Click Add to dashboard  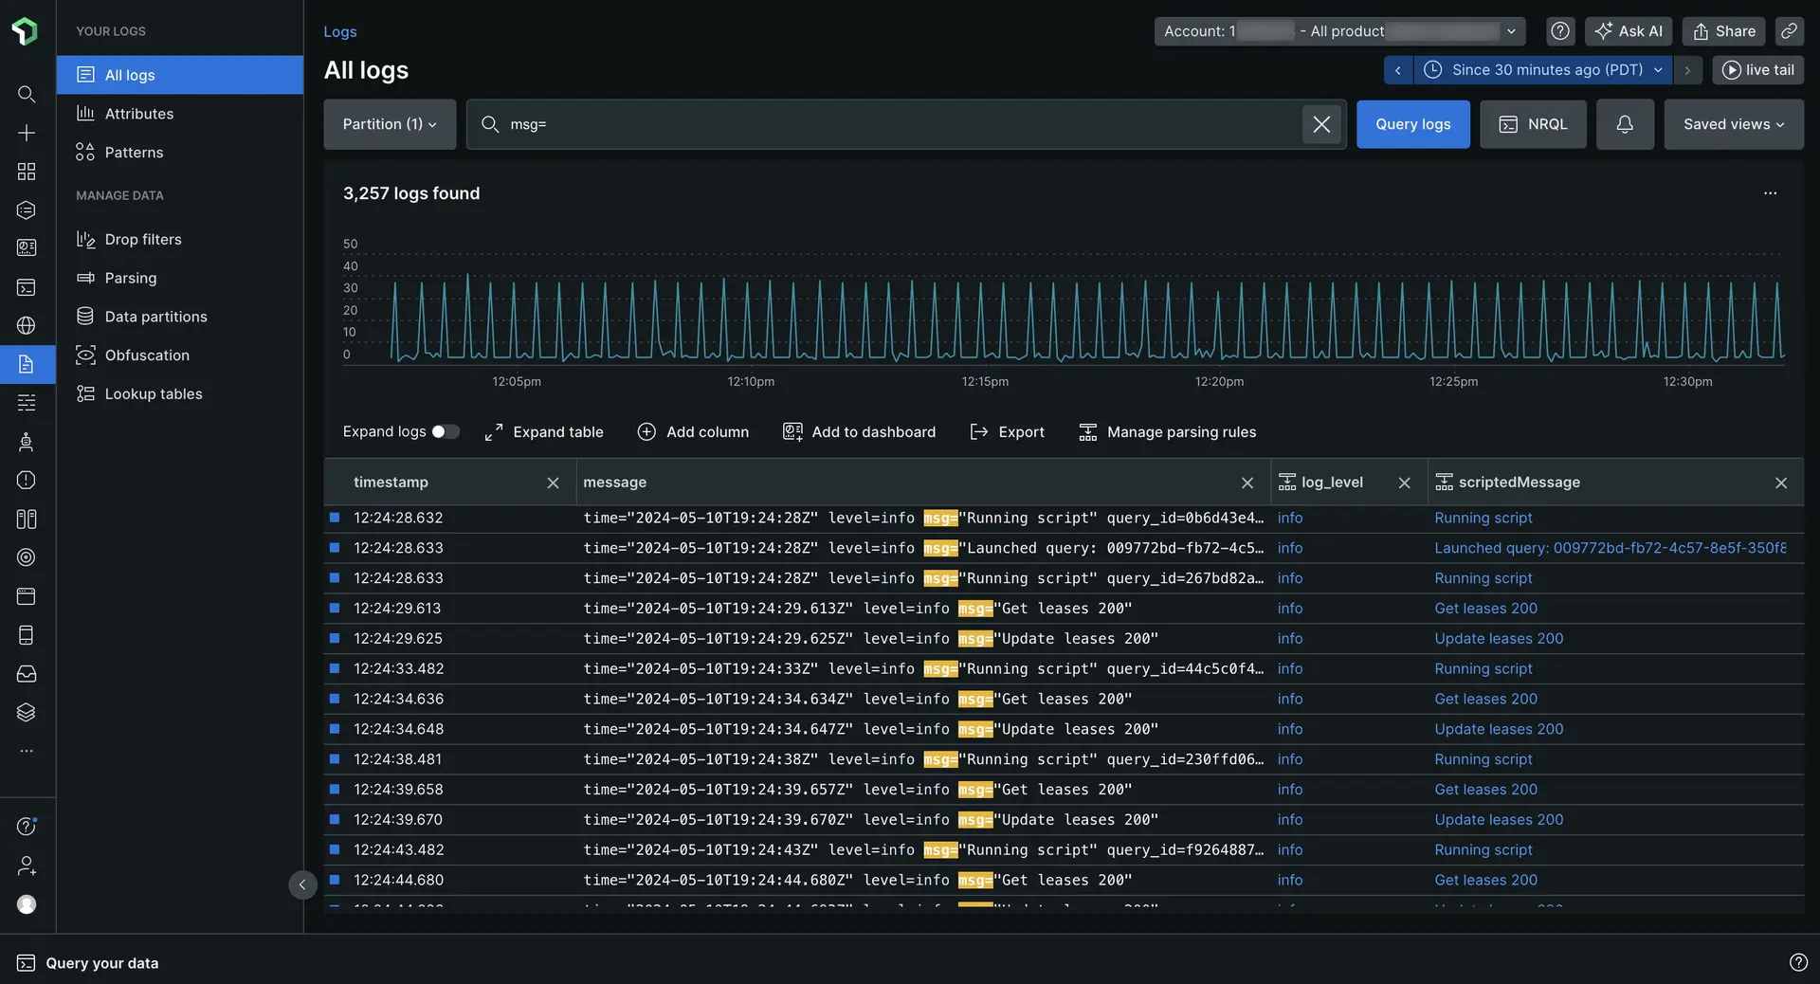pos(859,432)
